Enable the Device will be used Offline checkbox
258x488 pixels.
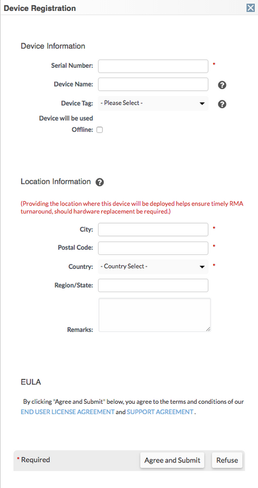100,130
